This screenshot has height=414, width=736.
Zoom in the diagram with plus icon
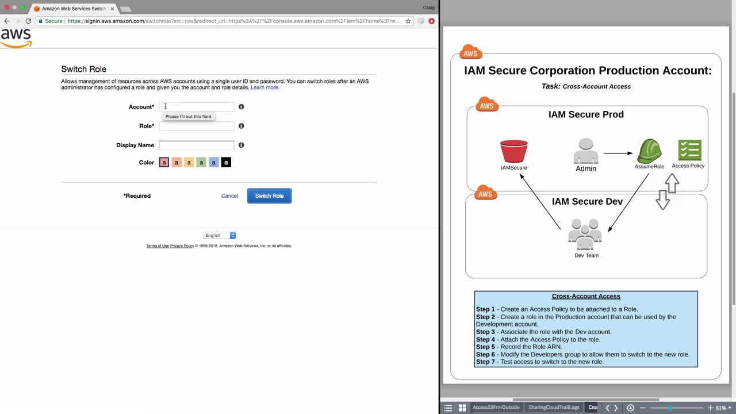(711, 408)
